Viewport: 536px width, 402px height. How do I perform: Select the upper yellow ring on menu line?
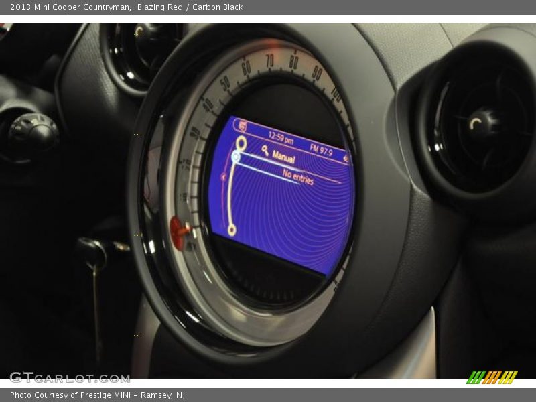click(241, 143)
